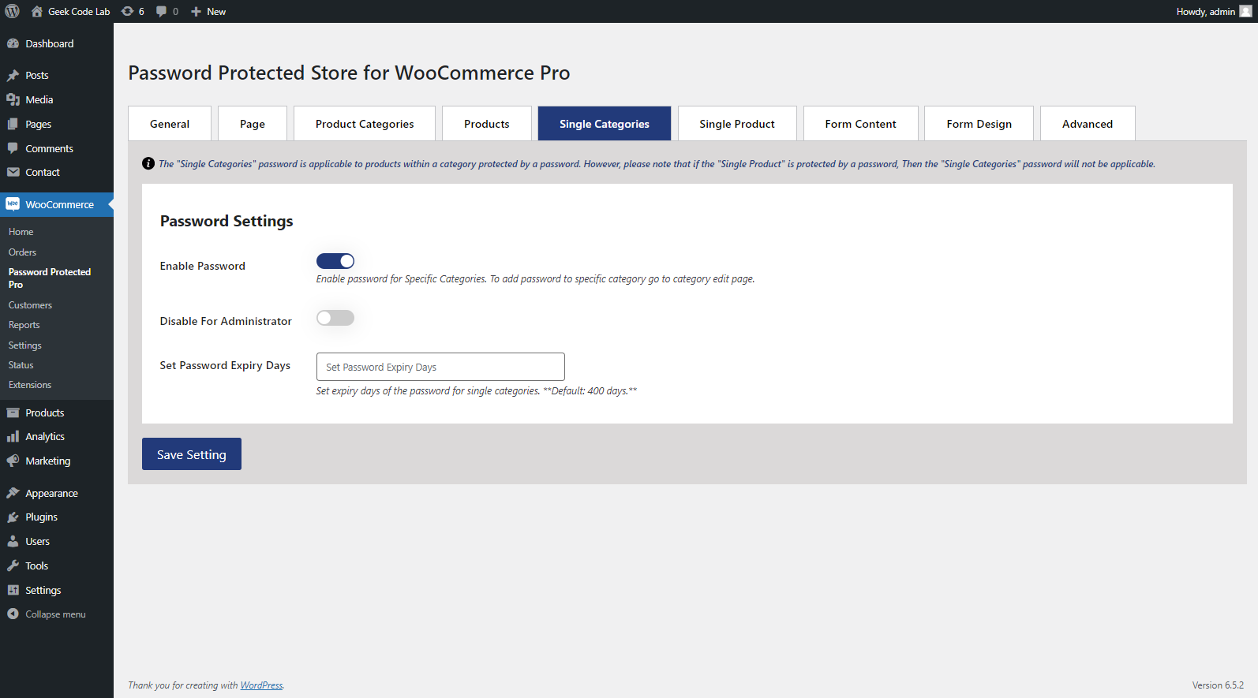Click the page title Password Protected Store
Viewport: 1258px width, 698px height.
tap(349, 73)
